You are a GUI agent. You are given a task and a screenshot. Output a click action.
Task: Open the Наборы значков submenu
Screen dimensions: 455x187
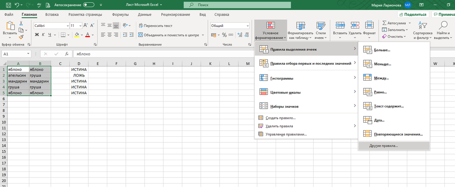click(x=306, y=106)
